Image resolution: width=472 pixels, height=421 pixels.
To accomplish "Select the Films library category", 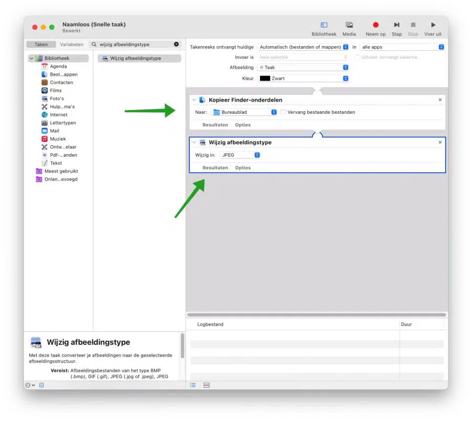I will pos(56,91).
